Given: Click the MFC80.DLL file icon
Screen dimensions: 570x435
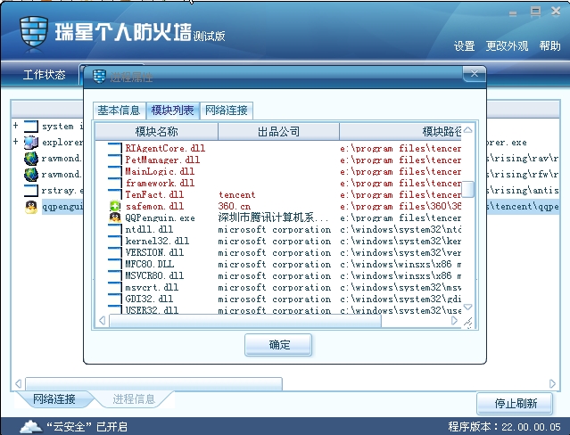Looking at the screenshot, I should tap(115, 264).
